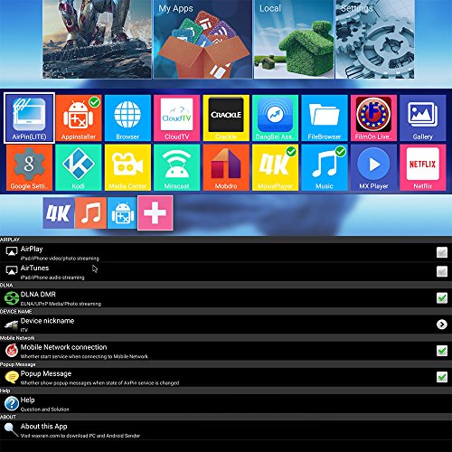Open the Mobdro app

point(226,167)
